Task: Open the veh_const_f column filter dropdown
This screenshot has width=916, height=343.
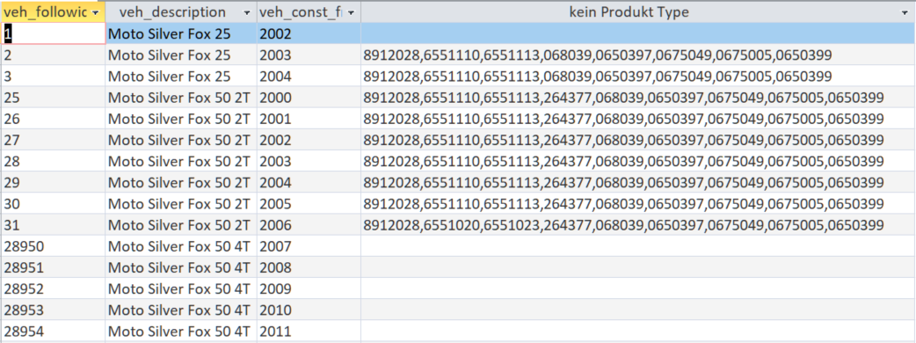Action: [351, 12]
